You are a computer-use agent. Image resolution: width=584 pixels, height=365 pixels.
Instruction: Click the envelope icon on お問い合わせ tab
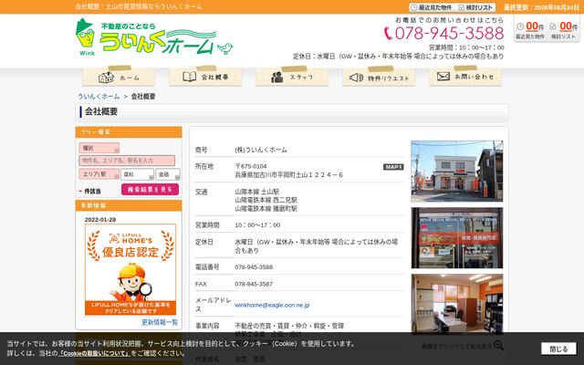tap(443, 77)
